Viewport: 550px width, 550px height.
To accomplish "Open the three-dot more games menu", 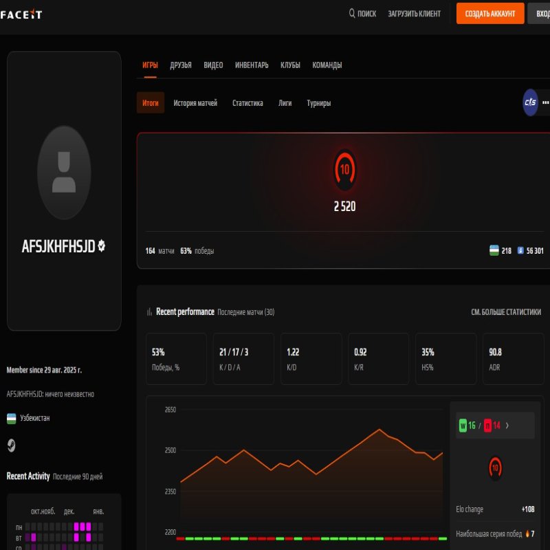I will pos(545,101).
